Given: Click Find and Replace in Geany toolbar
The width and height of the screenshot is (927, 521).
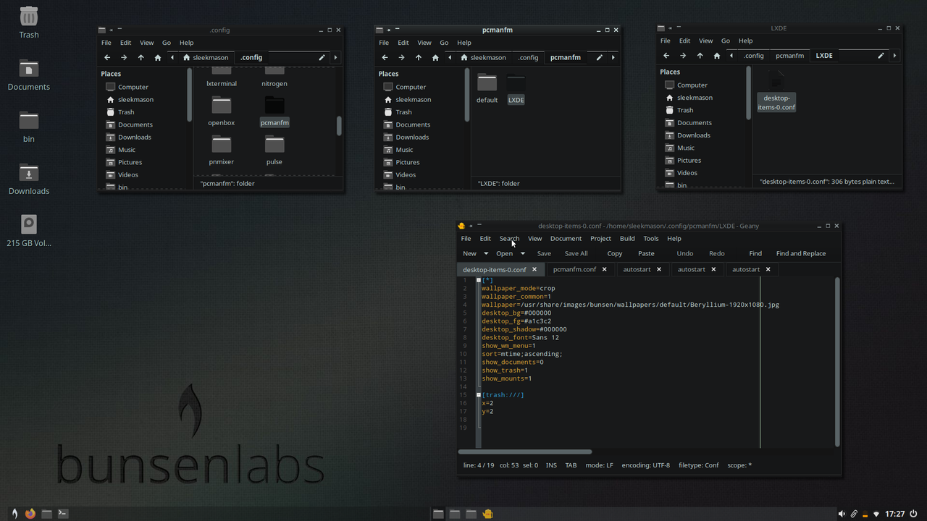Looking at the screenshot, I should [x=801, y=253].
